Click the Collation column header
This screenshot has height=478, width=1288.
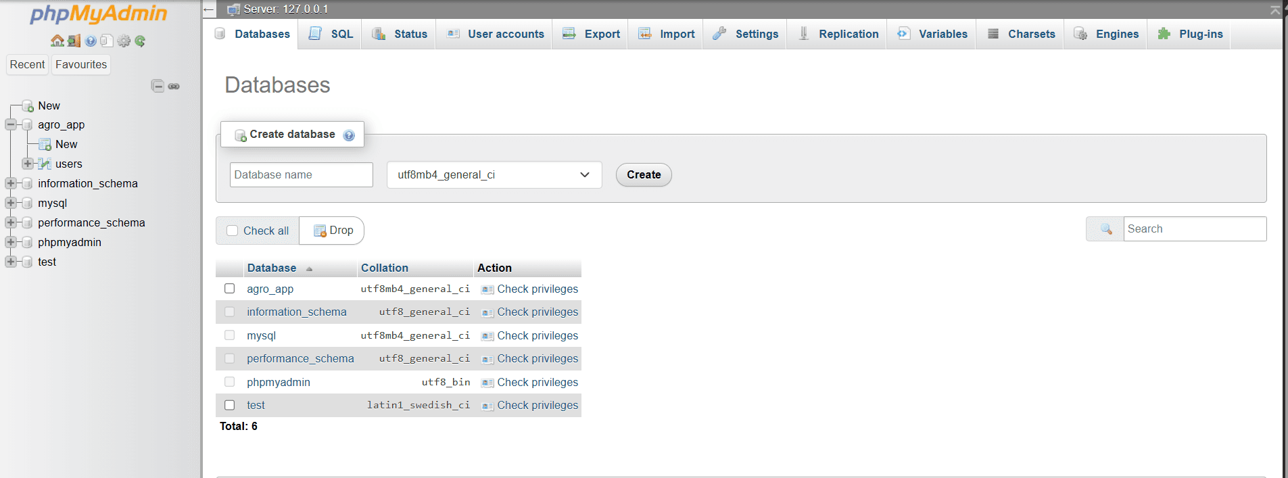385,268
